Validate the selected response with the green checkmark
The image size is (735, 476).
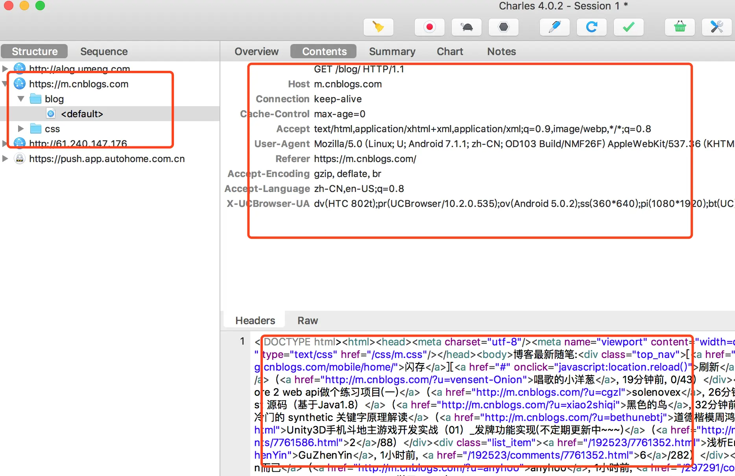point(629,27)
